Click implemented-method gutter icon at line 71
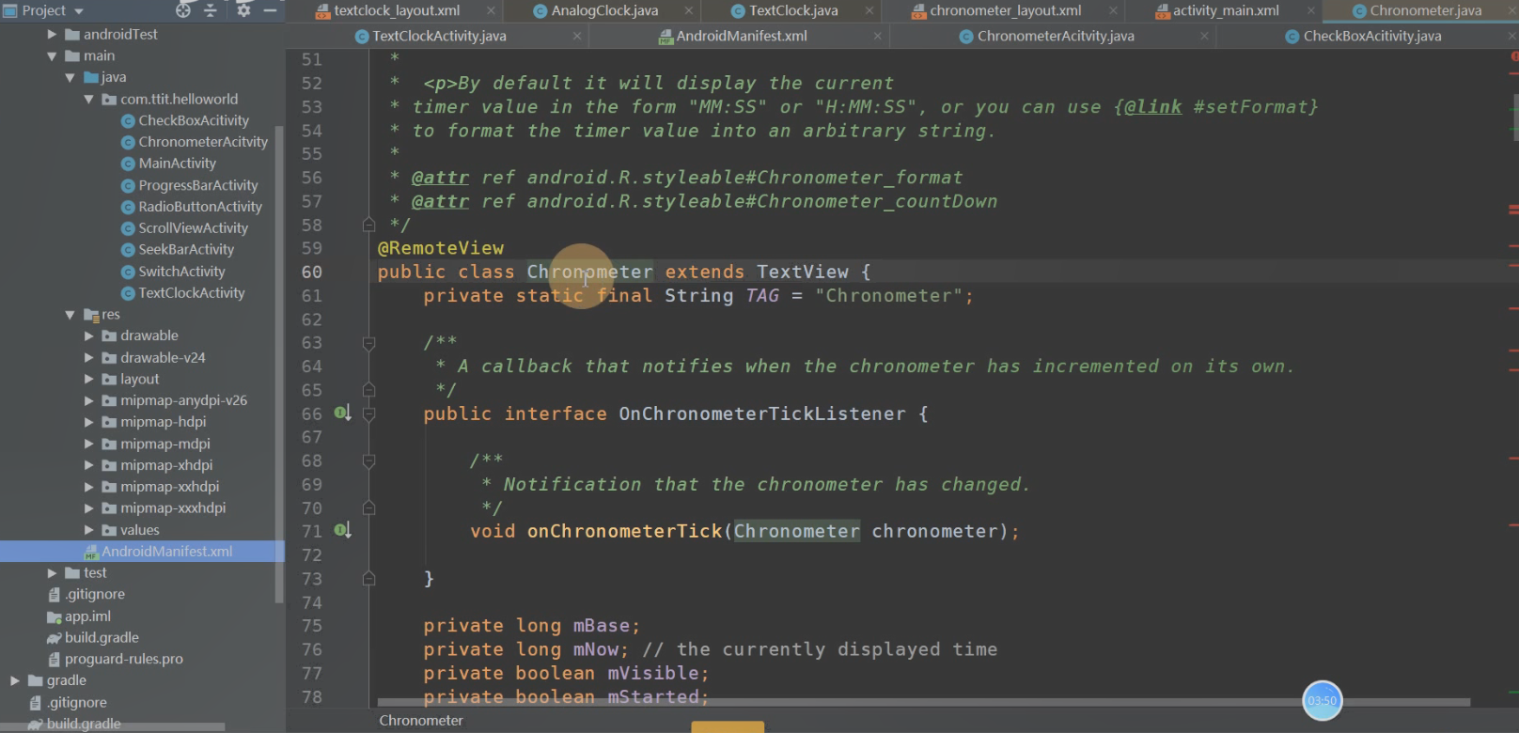 tap(343, 530)
